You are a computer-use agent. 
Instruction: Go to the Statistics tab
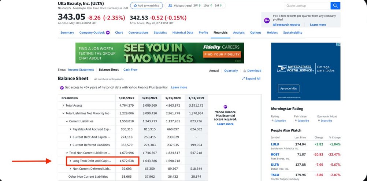click(x=160, y=33)
